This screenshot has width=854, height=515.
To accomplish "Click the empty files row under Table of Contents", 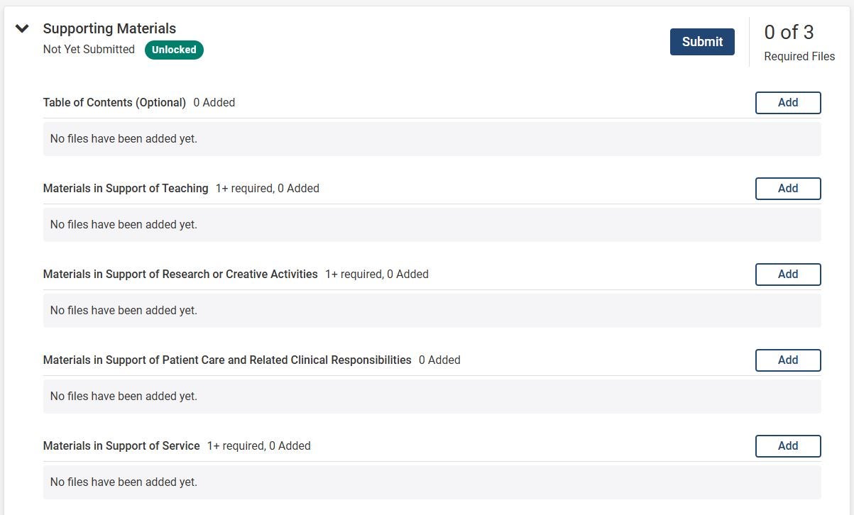I will 432,139.
